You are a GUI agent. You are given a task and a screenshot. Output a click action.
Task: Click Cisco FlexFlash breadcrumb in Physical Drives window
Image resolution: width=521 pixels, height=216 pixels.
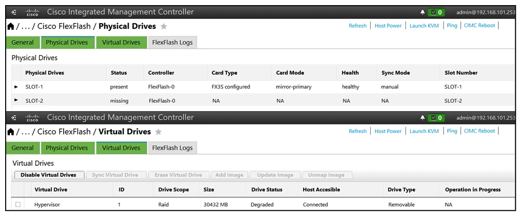tap(64, 26)
